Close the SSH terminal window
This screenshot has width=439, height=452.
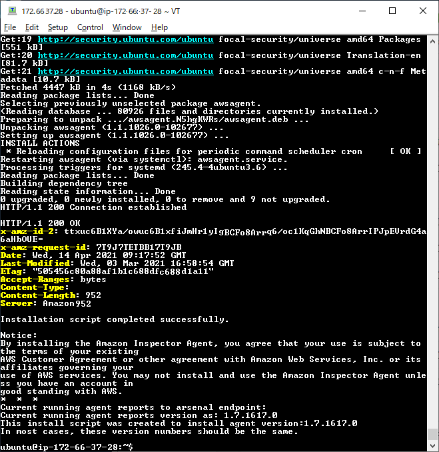point(422,11)
